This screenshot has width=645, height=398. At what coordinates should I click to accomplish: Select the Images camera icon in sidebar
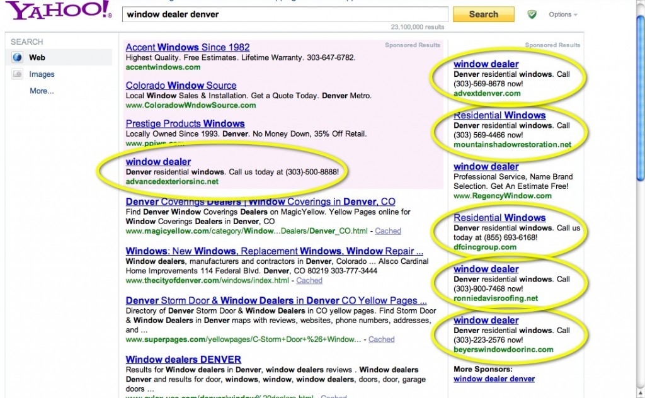17,74
